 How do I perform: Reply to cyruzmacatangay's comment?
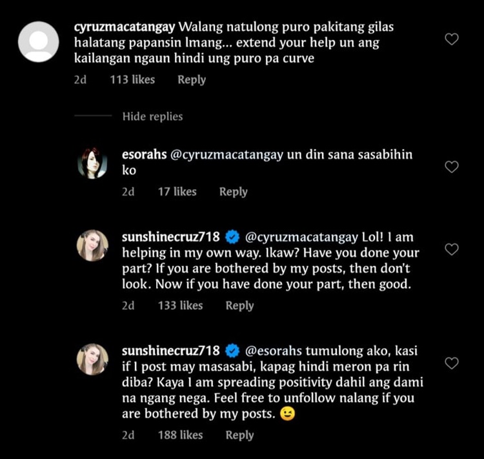pos(192,80)
